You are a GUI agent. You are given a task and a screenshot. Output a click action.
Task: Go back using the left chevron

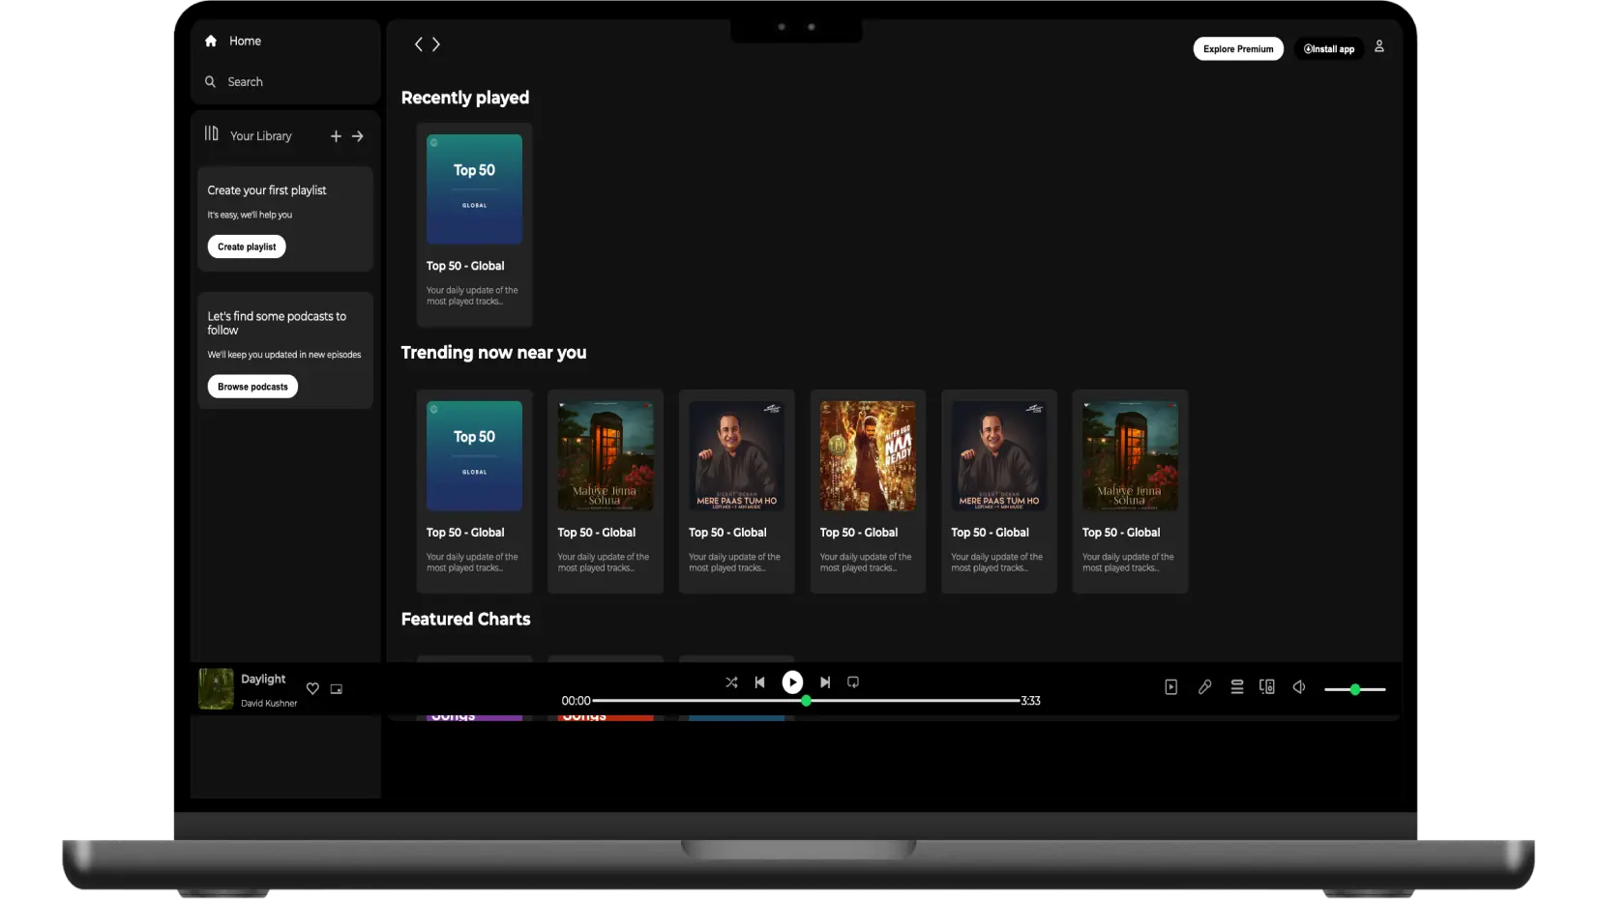click(418, 44)
